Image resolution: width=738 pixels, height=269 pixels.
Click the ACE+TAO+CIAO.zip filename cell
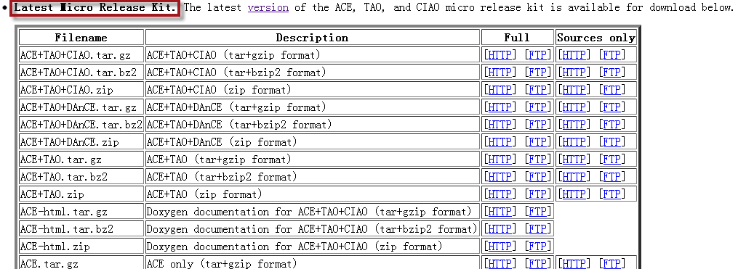point(81,90)
